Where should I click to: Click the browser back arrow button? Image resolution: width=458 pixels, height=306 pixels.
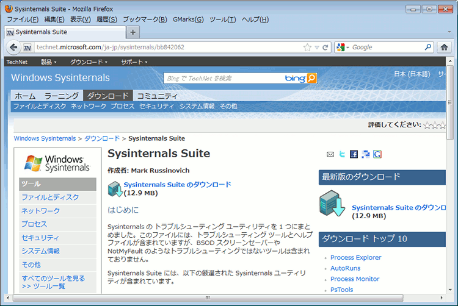coord(13,47)
